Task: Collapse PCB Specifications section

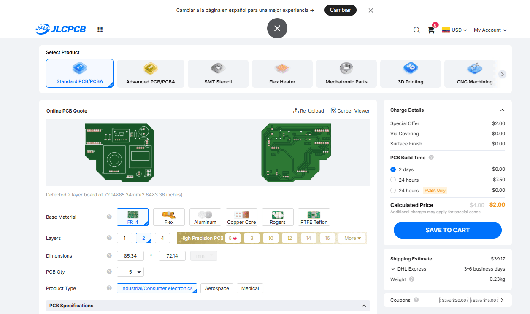Action: pyautogui.click(x=364, y=306)
